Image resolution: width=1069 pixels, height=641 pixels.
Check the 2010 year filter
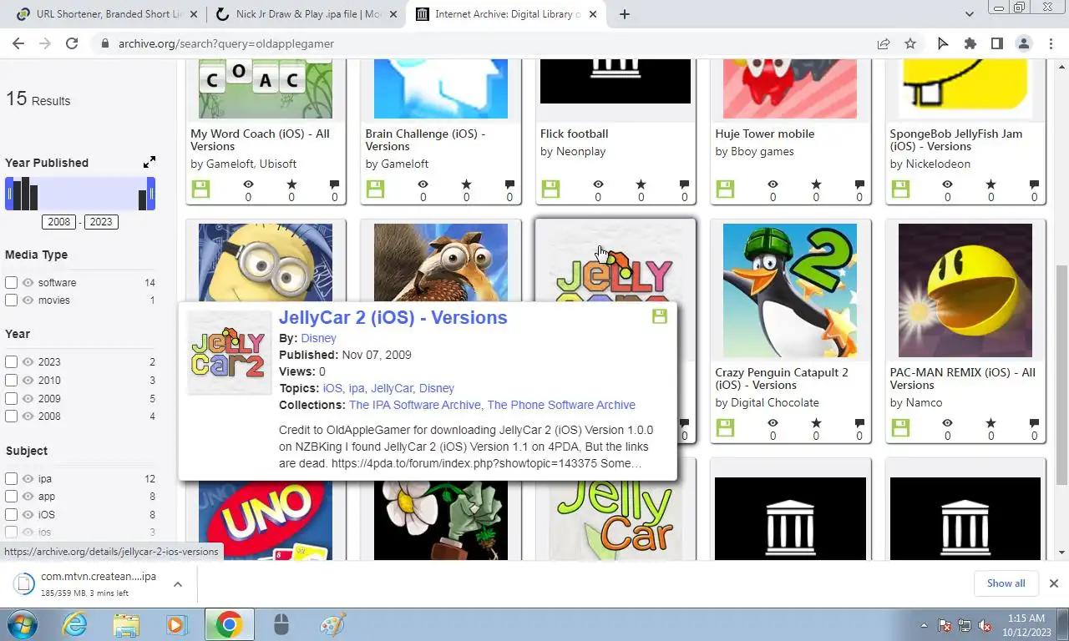11,380
